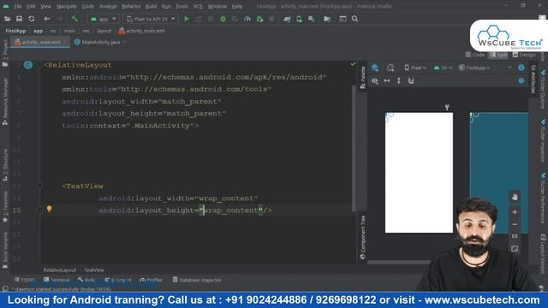Click the Open folder toolbar icon

[7, 19]
